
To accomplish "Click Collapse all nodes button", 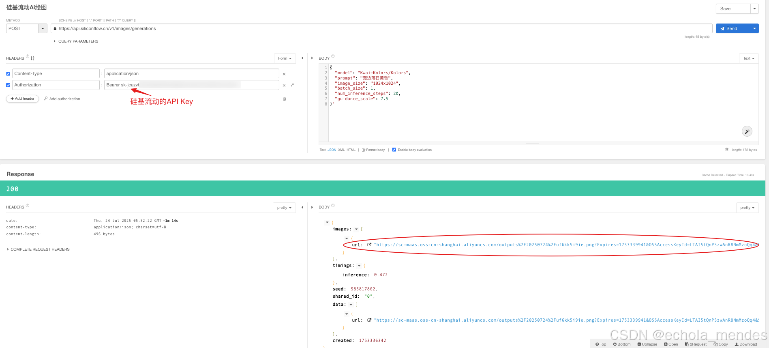I will pyautogui.click(x=647, y=344).
